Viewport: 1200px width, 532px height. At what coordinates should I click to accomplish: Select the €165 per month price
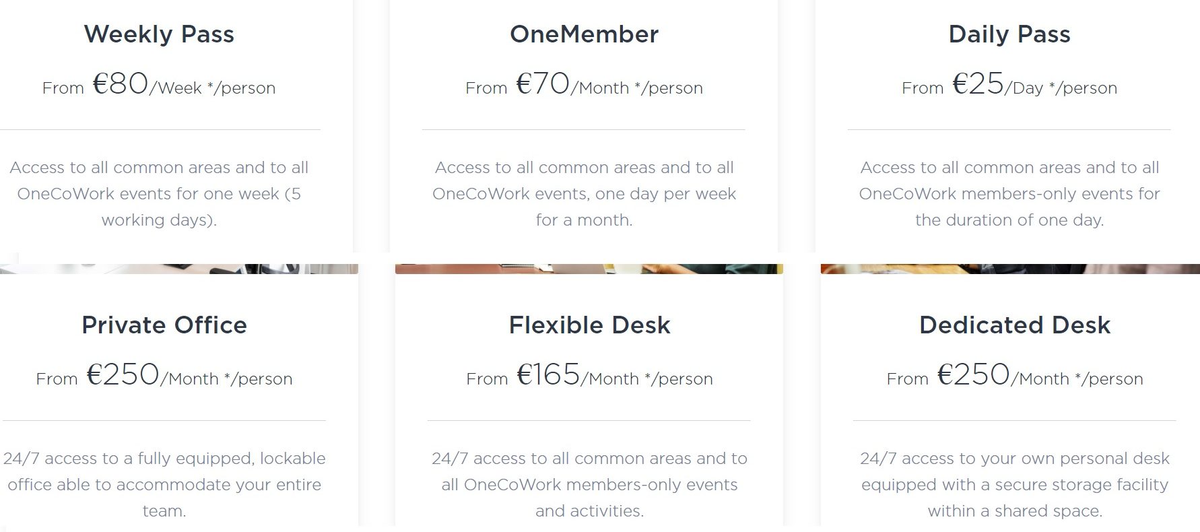[x=548, y=375]
